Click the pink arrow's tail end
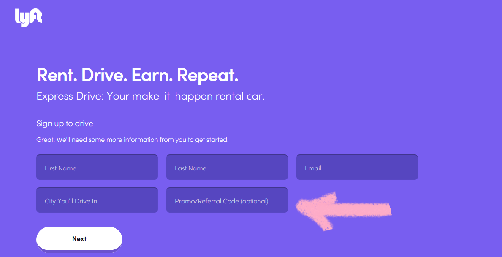Image resolution: width=502 pixels, height=257 pixels. tap(386, 210)
